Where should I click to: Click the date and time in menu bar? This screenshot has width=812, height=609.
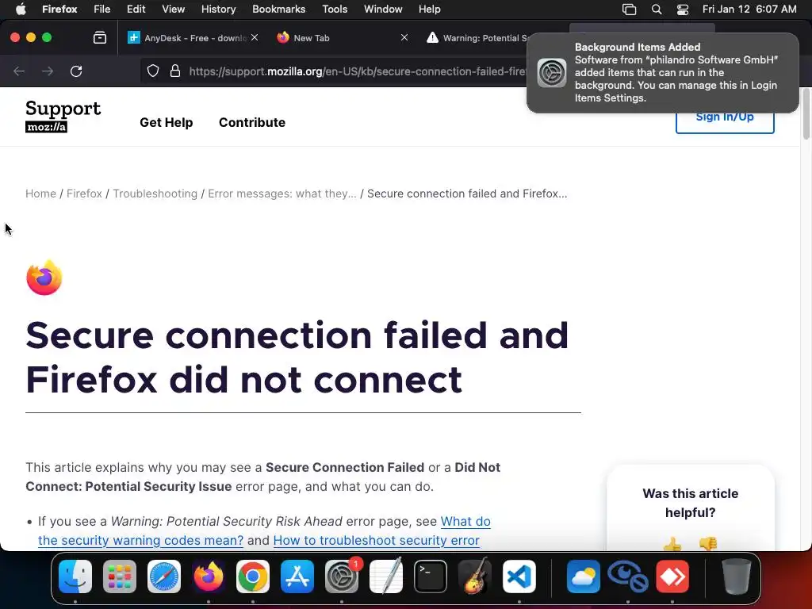[749, 10]
